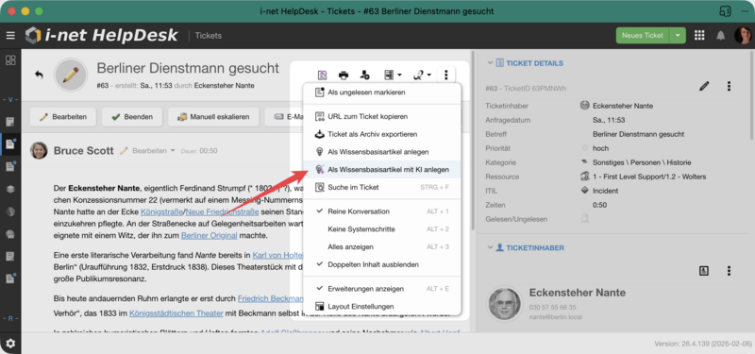Open Layout Einstellungen
Screen dimensions: 755x354
pyautogui.click(x=382, y=306)
